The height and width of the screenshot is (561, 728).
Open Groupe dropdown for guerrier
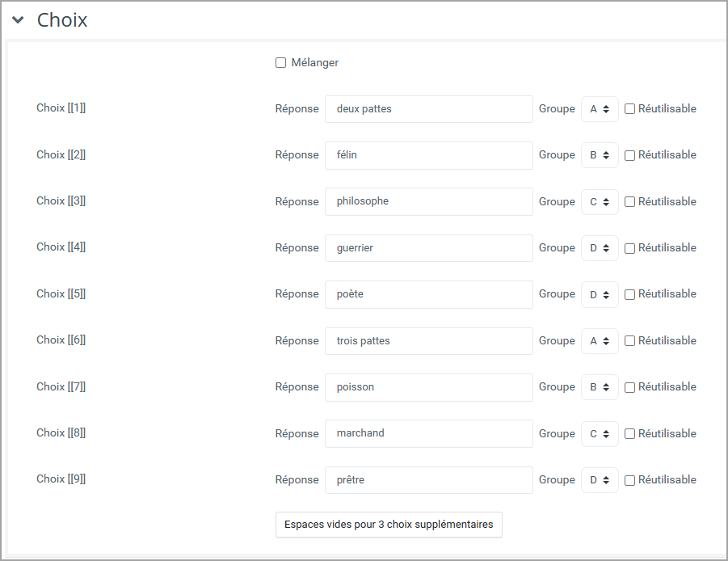[x=600, y=248]
